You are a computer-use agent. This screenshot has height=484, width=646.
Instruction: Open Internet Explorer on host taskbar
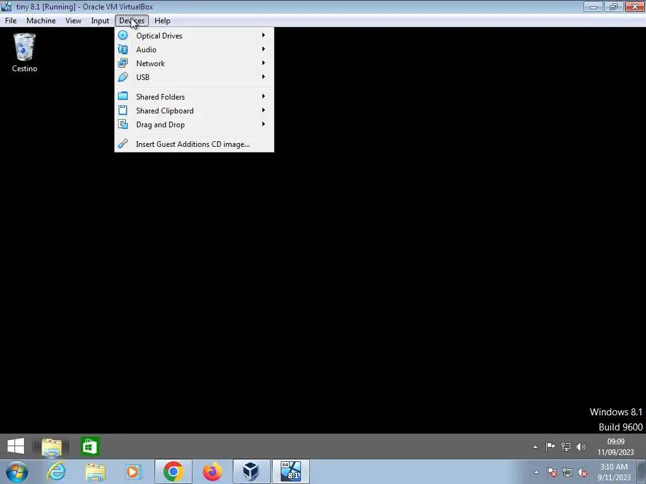tap(56, 471)
